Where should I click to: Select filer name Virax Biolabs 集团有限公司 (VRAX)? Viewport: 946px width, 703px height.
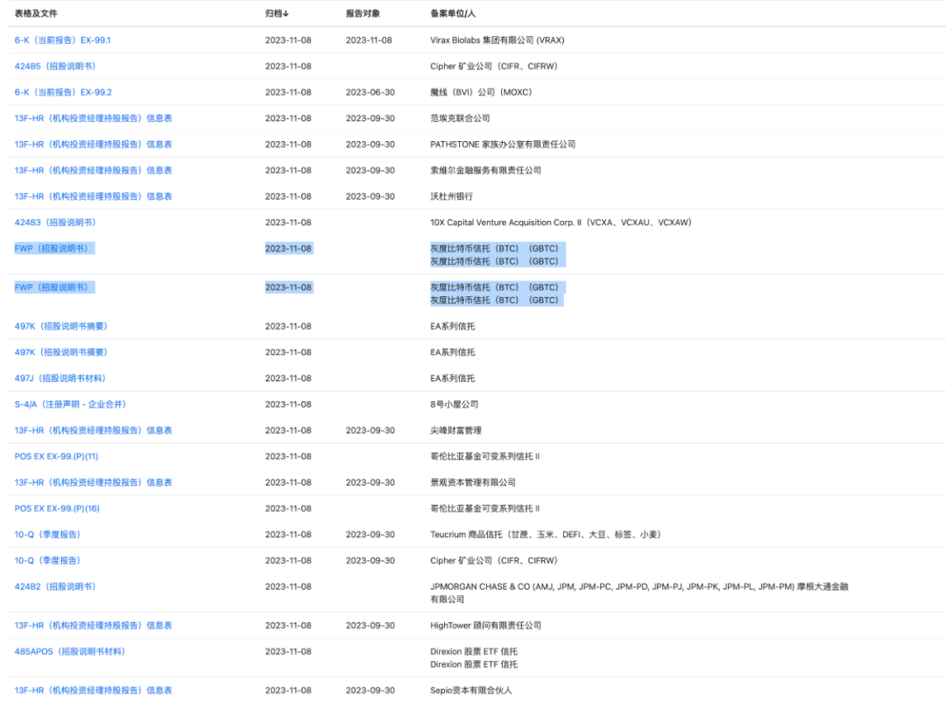(498, 39)
